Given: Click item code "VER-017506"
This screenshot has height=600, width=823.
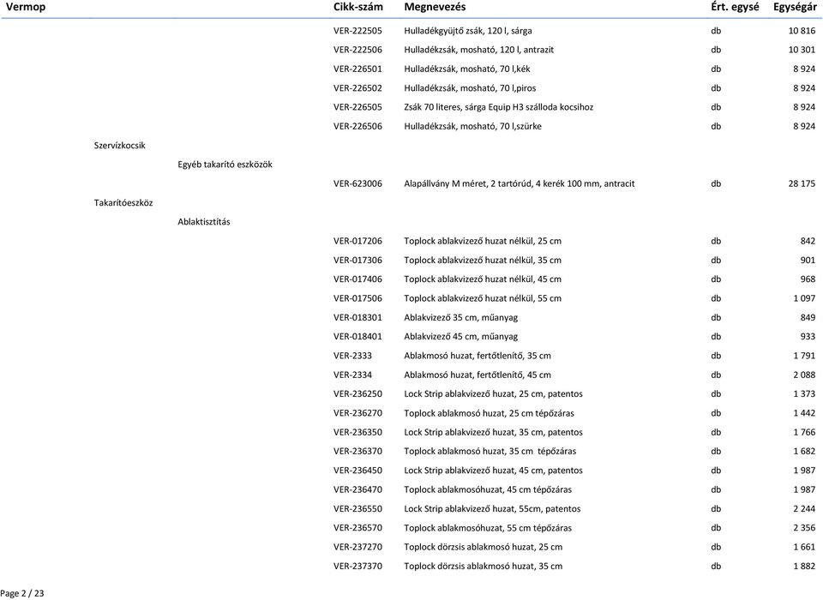Looking at the screenshot, I should click(x=357, y=298).
